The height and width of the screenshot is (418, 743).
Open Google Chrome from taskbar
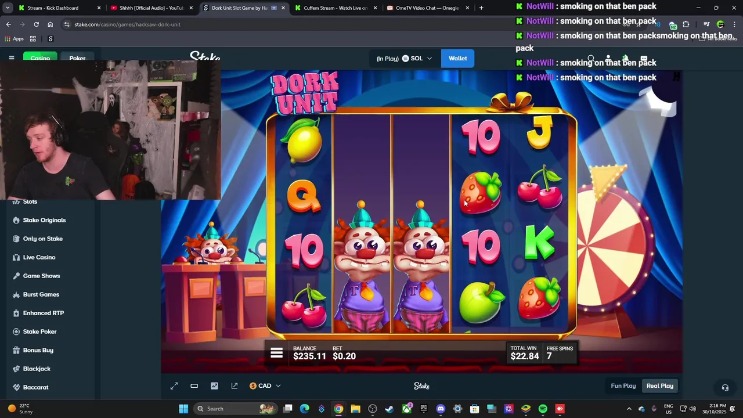[338, 409]
